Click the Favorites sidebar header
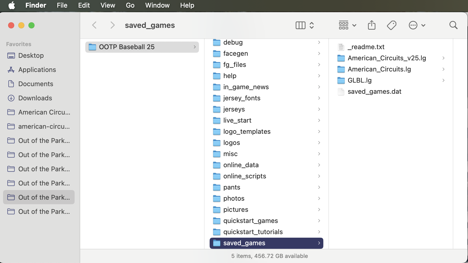 (x=19, y=44)
